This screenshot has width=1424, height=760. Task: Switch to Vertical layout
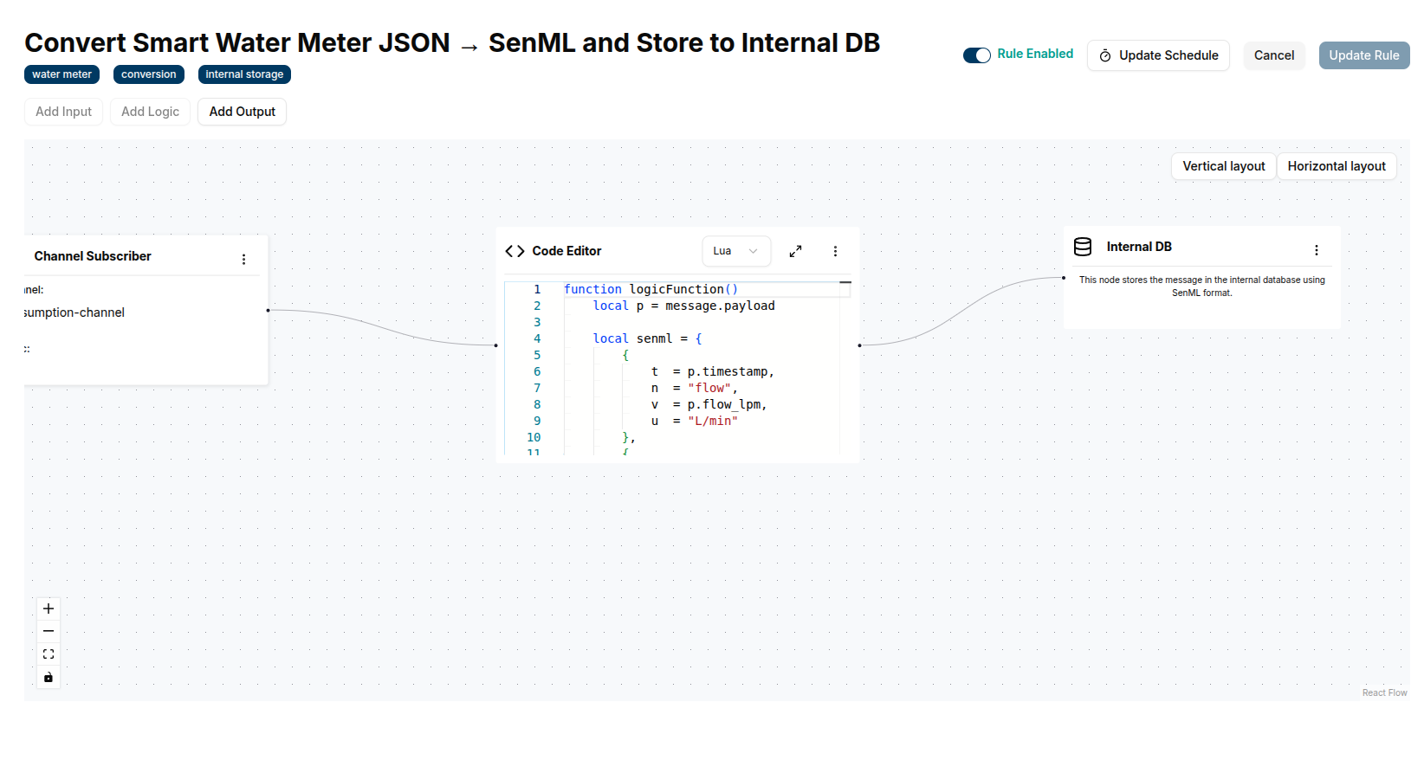tap(1223, 166)
